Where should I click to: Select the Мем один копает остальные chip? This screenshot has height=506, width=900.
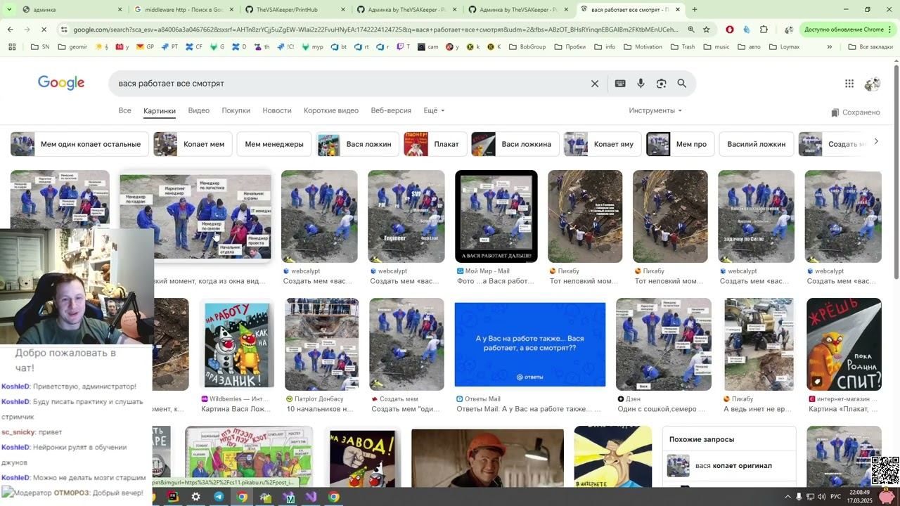click(79, 144)
